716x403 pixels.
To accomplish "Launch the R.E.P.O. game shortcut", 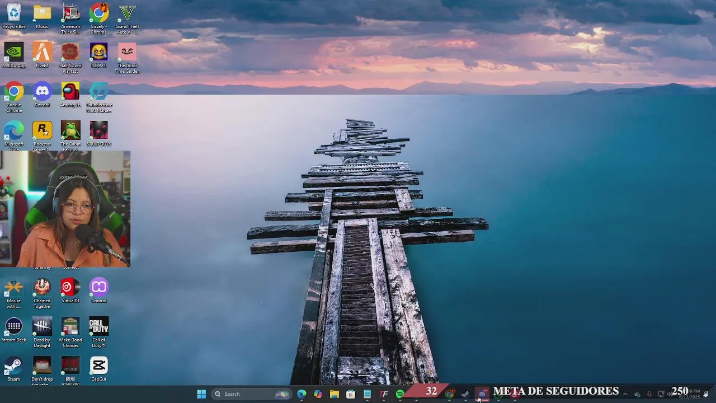I will pyautogui.click(x=98, y=56).
